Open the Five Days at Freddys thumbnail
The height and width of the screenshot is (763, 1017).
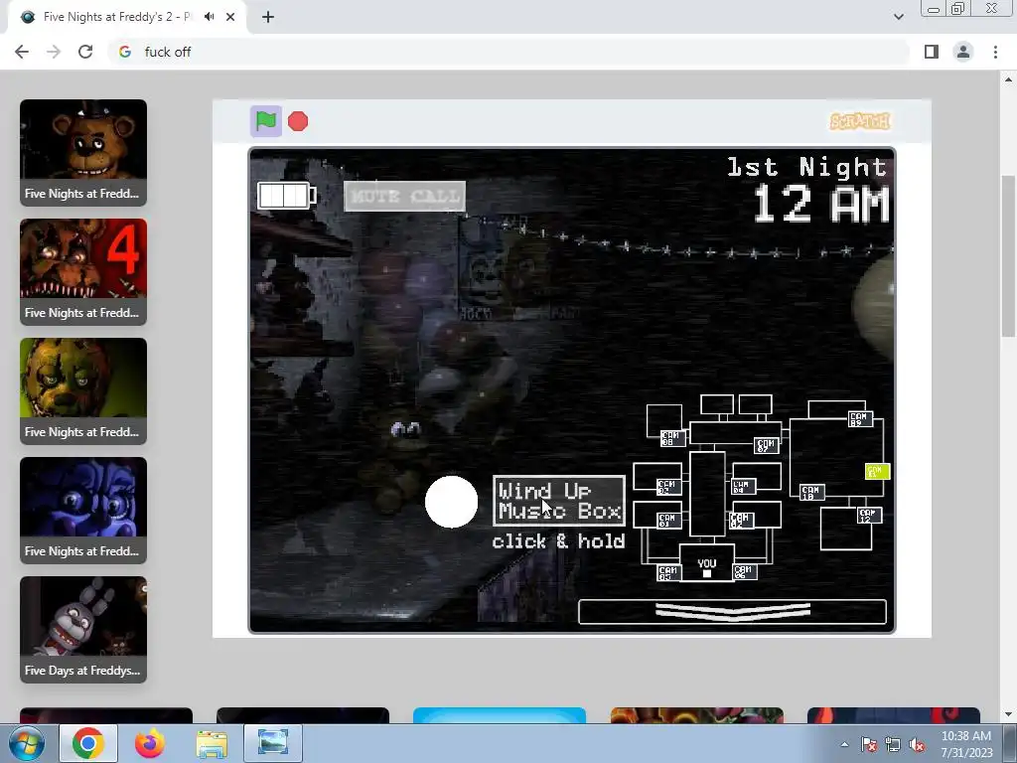point(83,630)
